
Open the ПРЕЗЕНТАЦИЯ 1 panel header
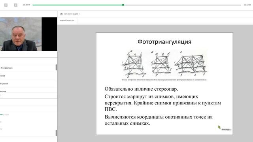tap(72, 14)
